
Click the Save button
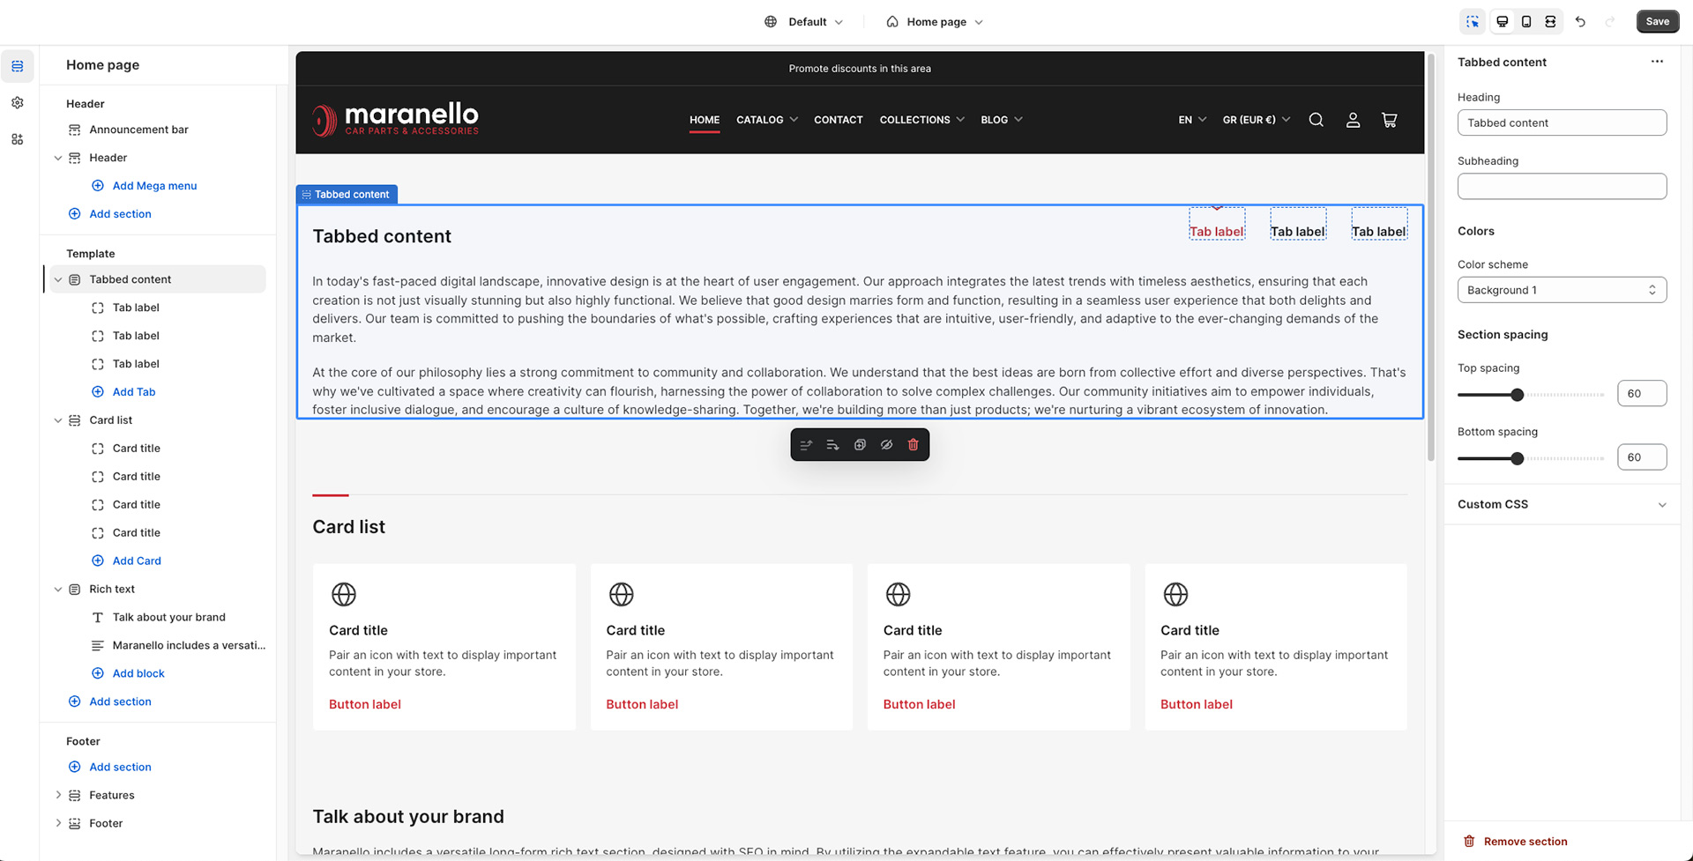(x=1658, y=21)
